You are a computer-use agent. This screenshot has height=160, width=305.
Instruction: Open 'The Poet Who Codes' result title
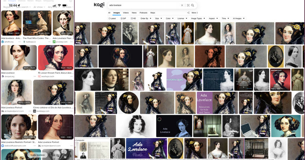(x=37, y=38)
